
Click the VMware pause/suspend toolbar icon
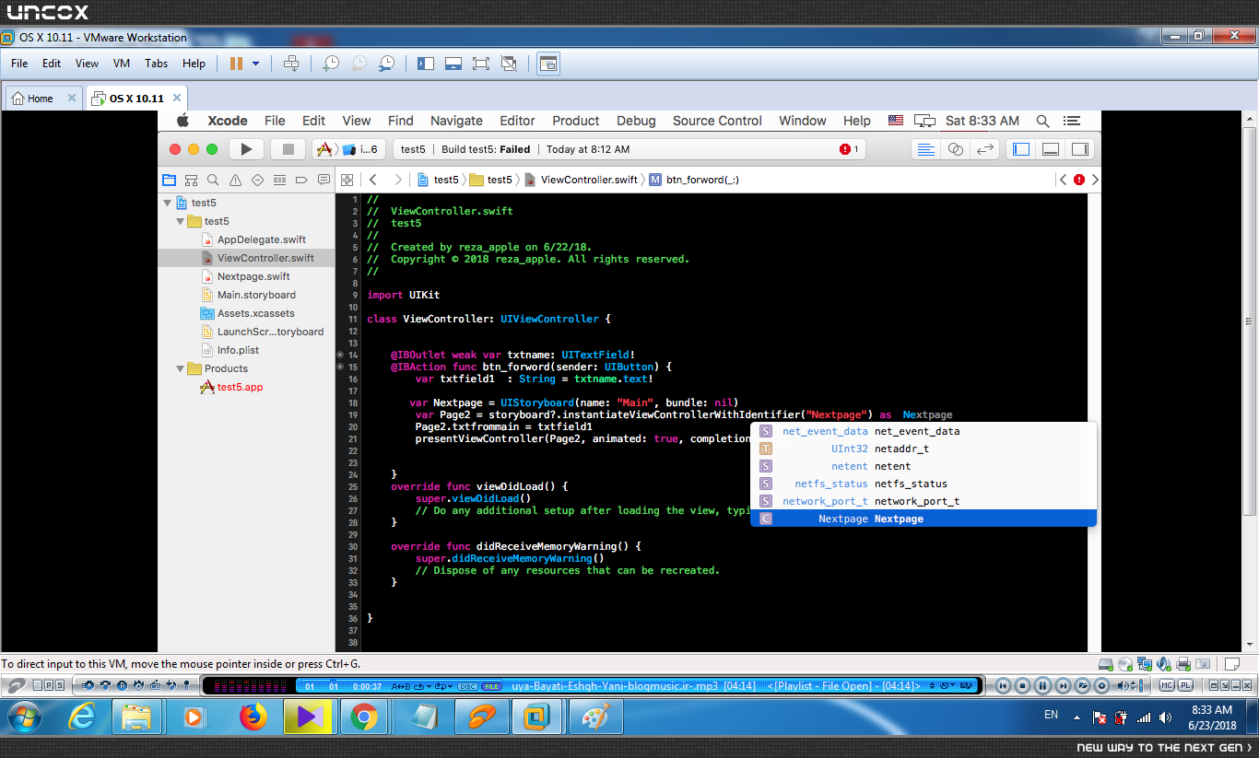point(236,64)
